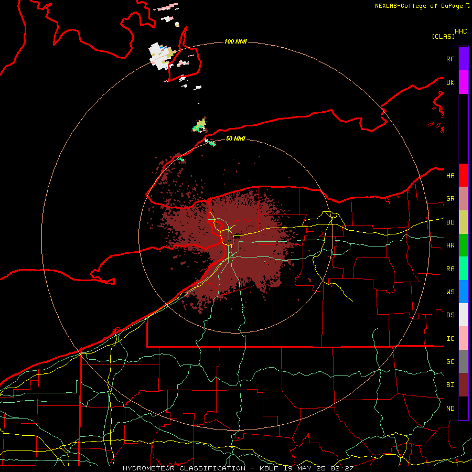Click the GR legend label
472x472 pixels.
(x=450, y=199)
